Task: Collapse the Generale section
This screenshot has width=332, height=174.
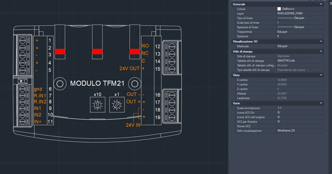Action: (x=321, y=4)
